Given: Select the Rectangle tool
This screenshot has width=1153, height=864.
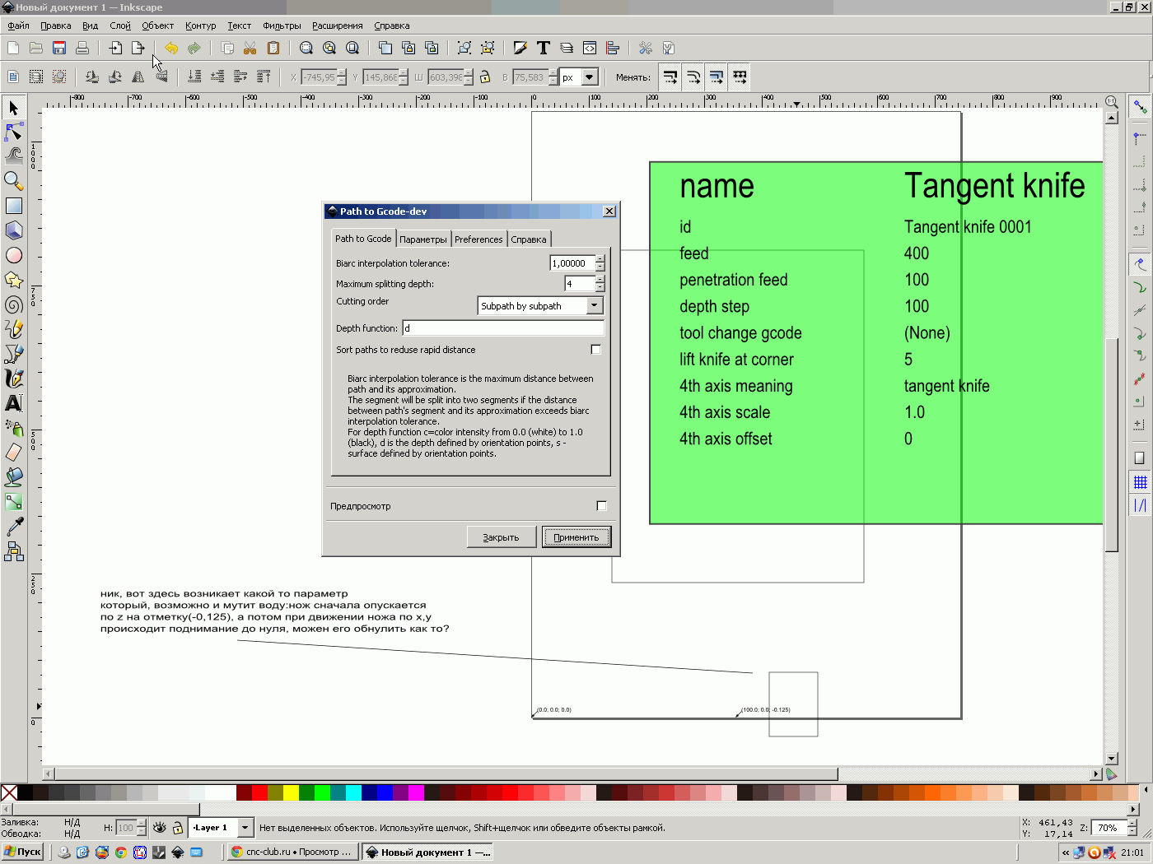Looking at the screenshot, I should click(x=13, y=206).
